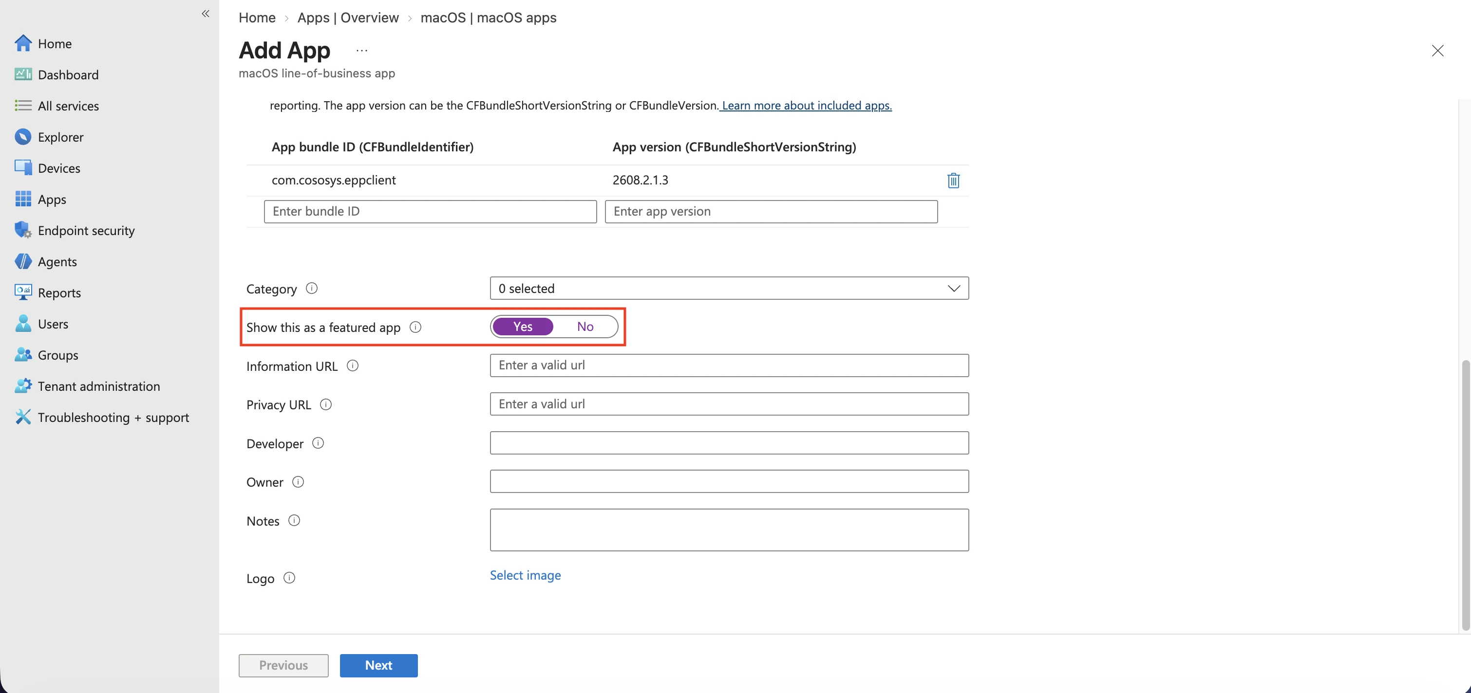Show info tooltip for Information URL
1471x693 pixels.
pyautogui.click(x=353, y=365)
